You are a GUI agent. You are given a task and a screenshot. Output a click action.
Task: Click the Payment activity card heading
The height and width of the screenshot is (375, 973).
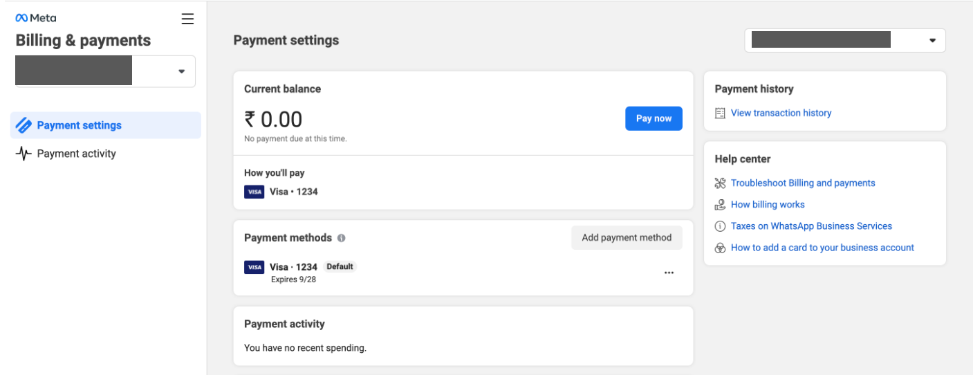click(284, 324)
